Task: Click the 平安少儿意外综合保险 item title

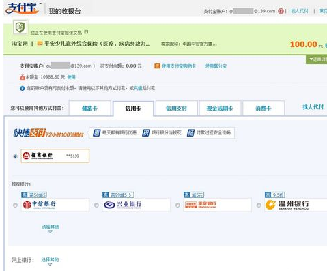Action: pos(98,44)
